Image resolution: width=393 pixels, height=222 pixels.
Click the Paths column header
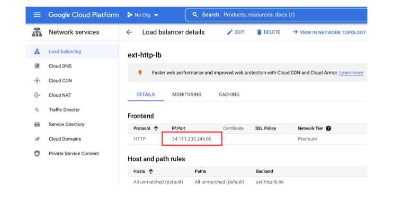coord(200,171)
